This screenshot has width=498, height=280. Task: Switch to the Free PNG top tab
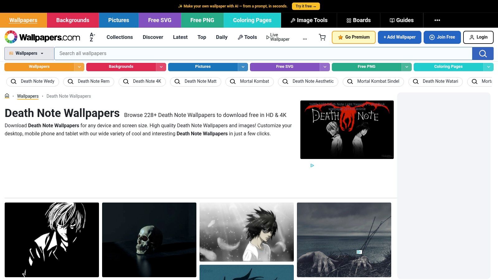coord(202,20)
